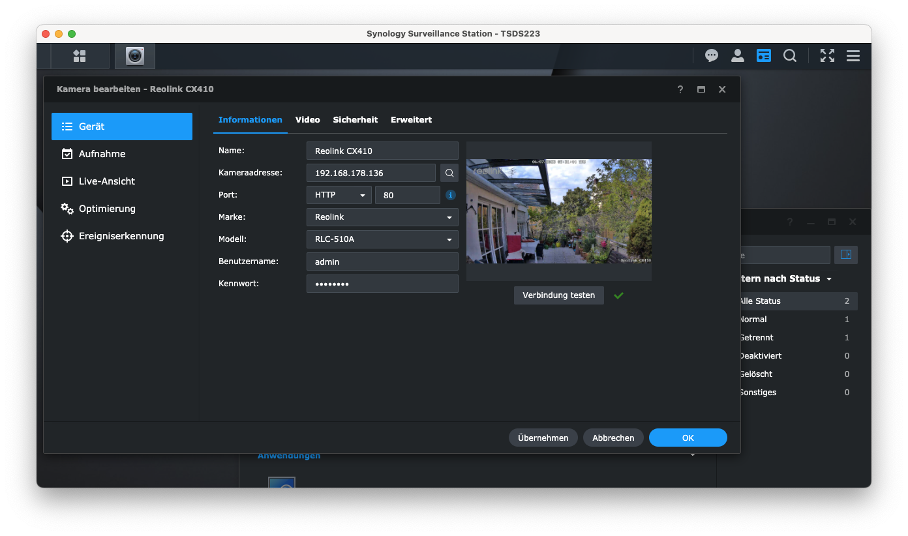This screenshot has height=536, width=908.
Task: Click the Kameraadresse input field
Action: tap(371, 173)
